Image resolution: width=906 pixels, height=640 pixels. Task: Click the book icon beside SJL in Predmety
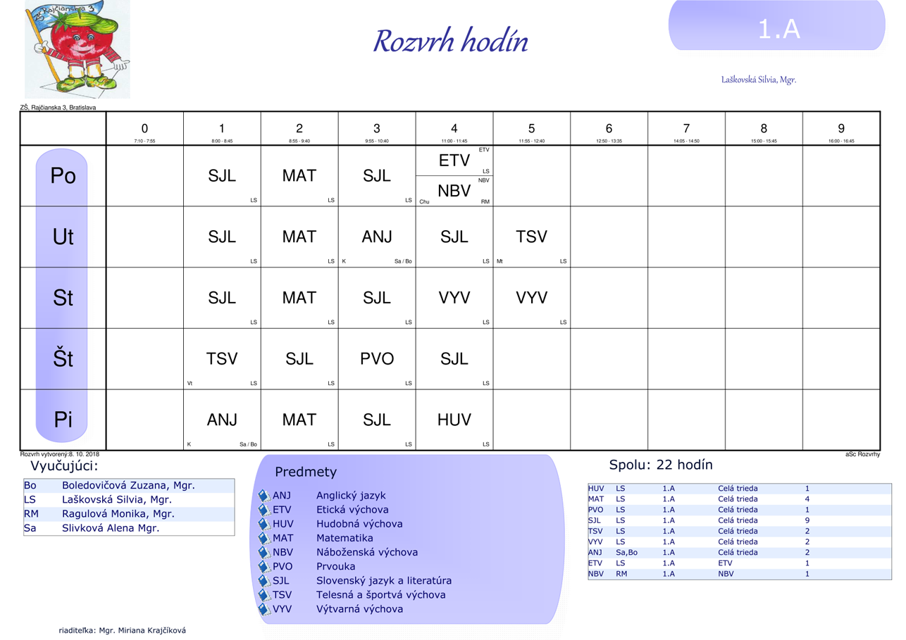click(264, 581)
